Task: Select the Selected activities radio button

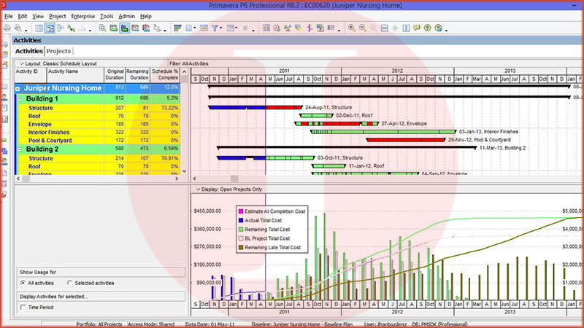Action: point(69,283)
